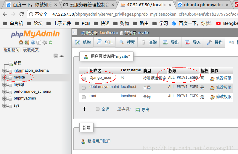The image size is (238, 154).
Task: Click 新建 in navigation tree
Action: click(x=17, y=63)
